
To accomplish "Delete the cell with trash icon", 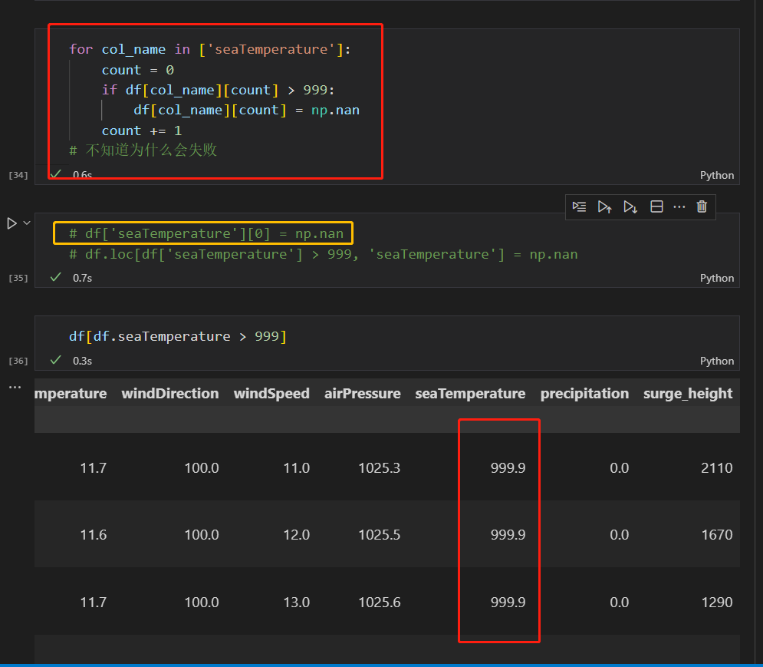I will pyautogui.click(x=701, y=206).
